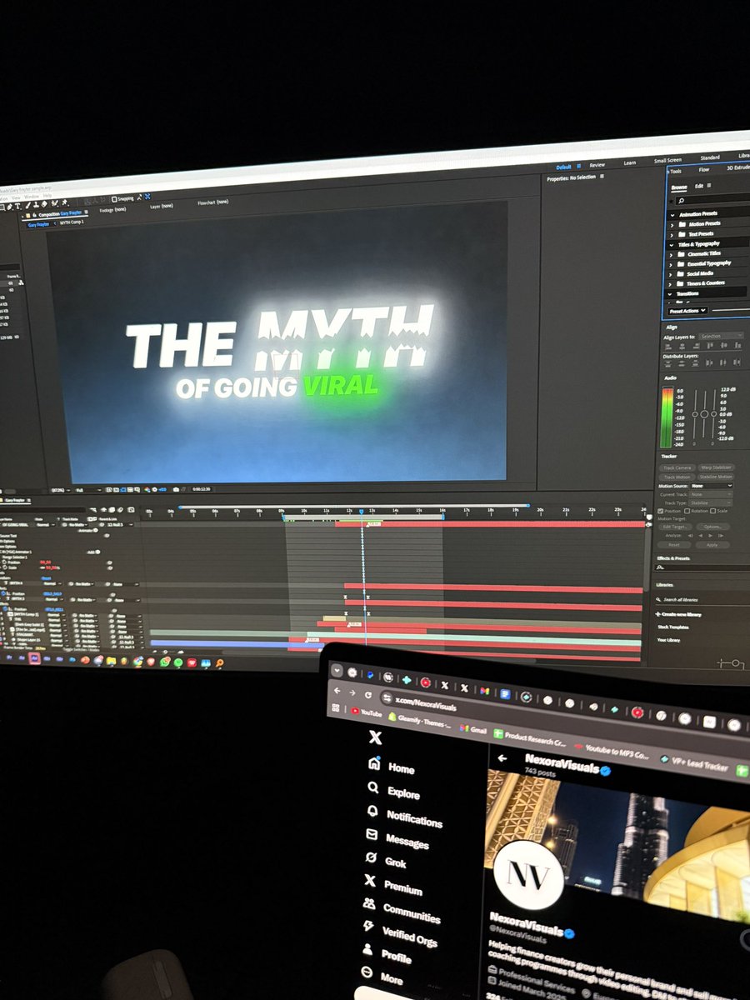Screen dimensions: 750x1000
Task: Collapse Animation Presets category
Action: pyautogui.click(x=672, y=213)
